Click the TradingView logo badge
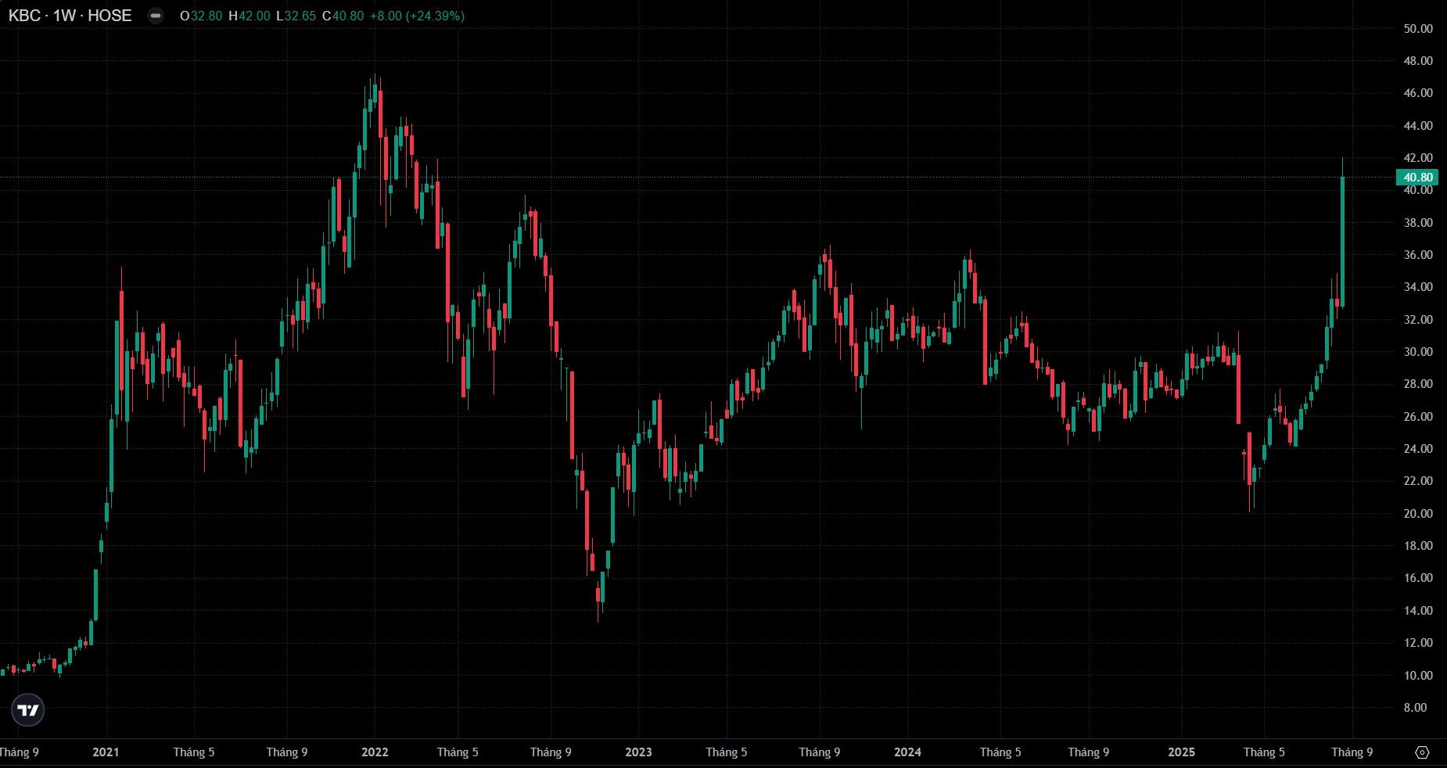 [x=28, y=710]
